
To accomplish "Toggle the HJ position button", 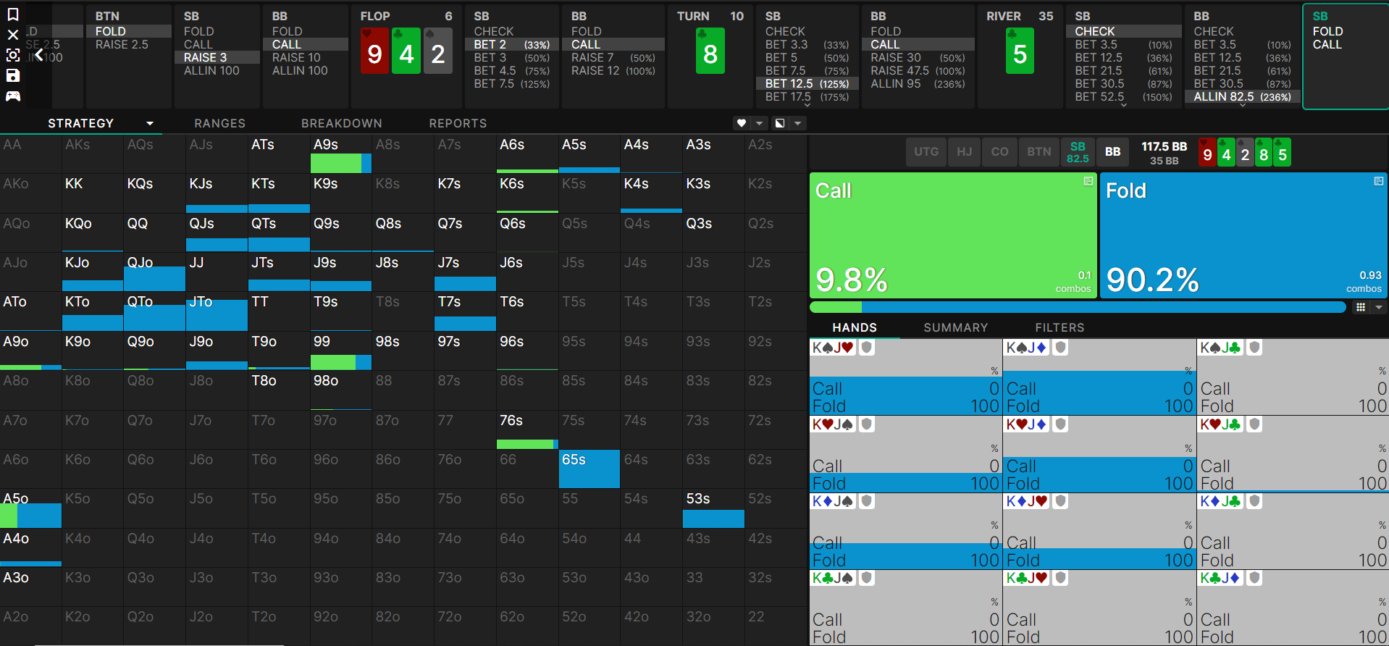I will (x=965, y=152).
